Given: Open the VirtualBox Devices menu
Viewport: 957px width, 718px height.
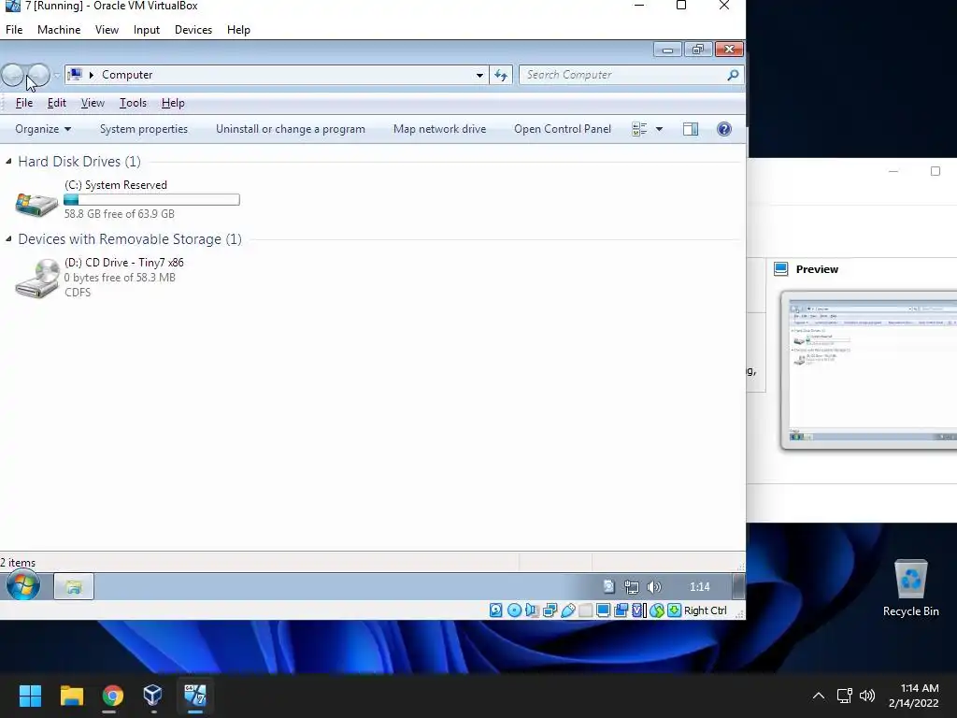Looking at the screenshot, I should 193,30.
